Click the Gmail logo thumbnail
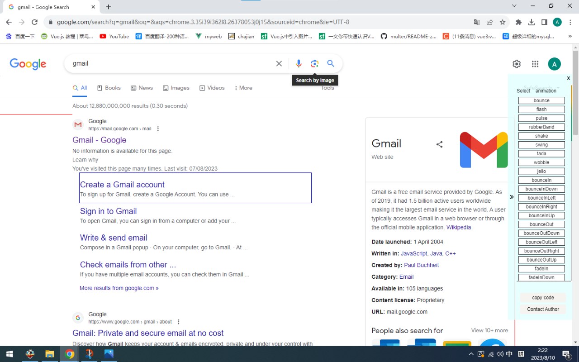Viewport: 579px width, 362px height. [x=484, y=150]
